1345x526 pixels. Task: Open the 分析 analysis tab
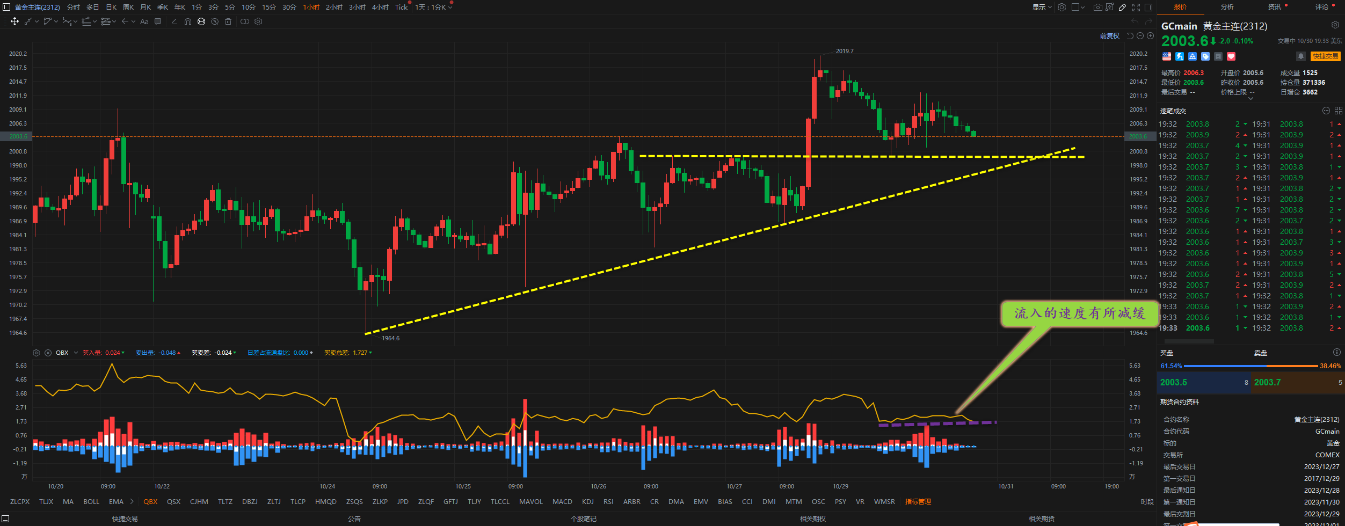pos(1227,7)
